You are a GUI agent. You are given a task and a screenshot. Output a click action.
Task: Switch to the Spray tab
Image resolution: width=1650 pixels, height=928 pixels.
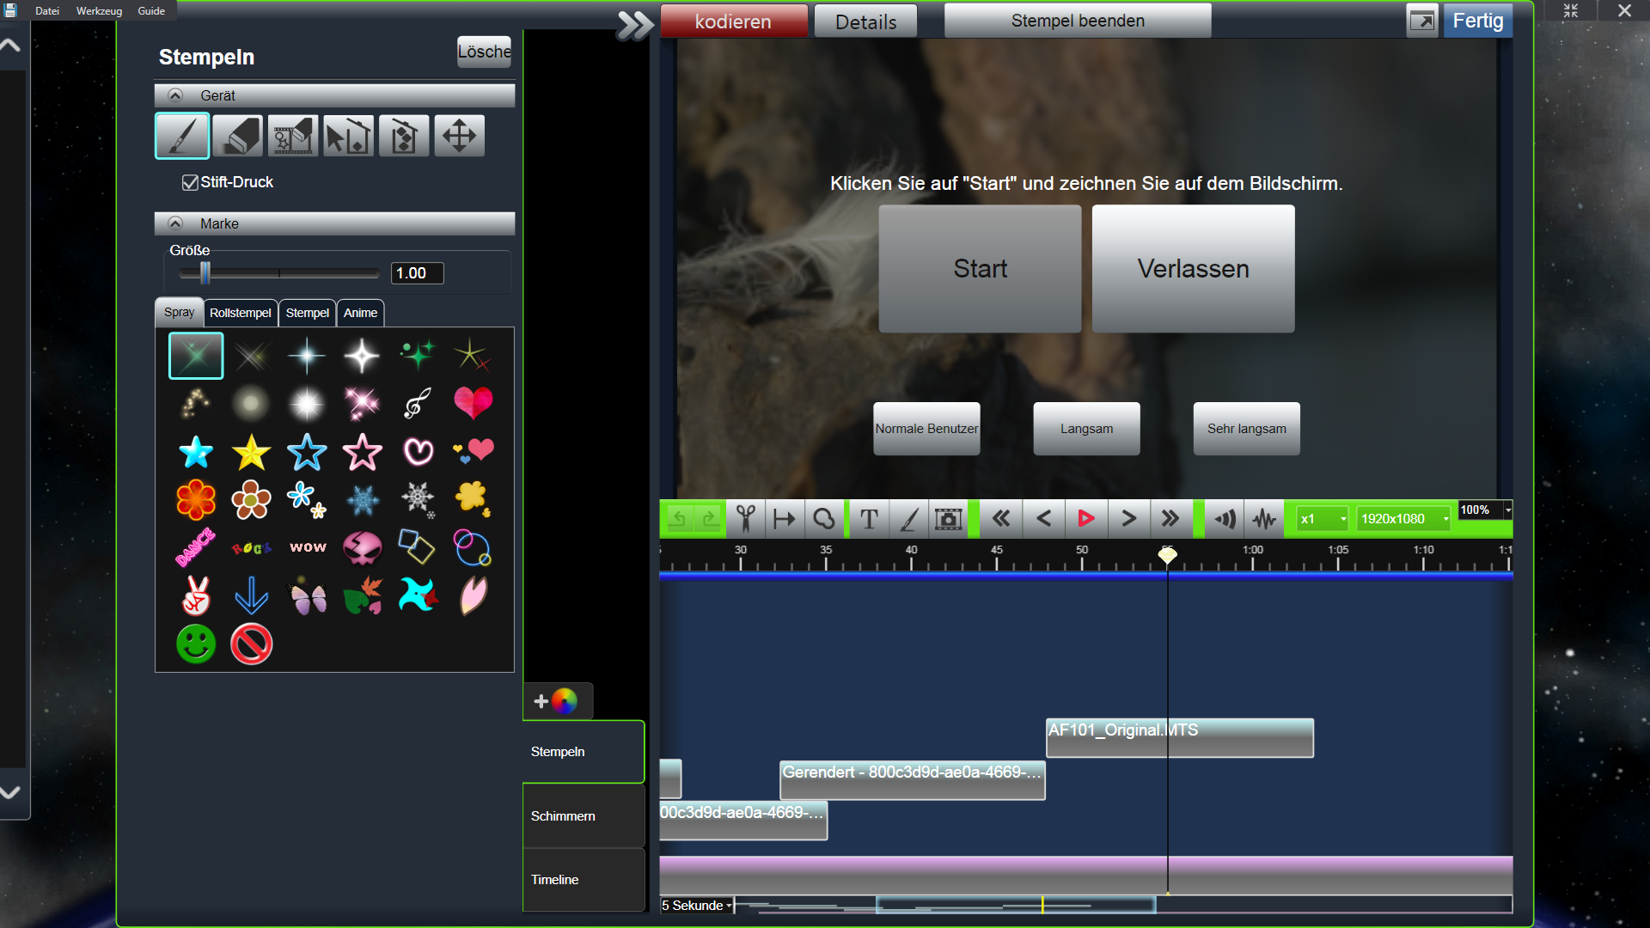pos(180,312)
